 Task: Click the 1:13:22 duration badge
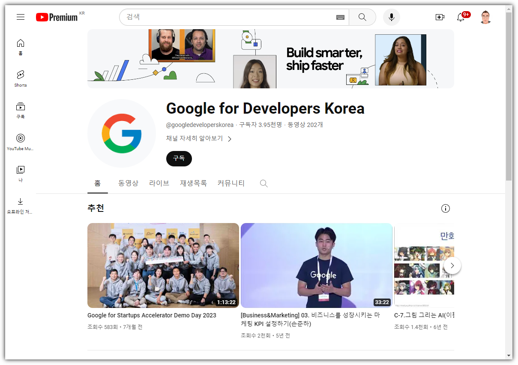point(226,302)
